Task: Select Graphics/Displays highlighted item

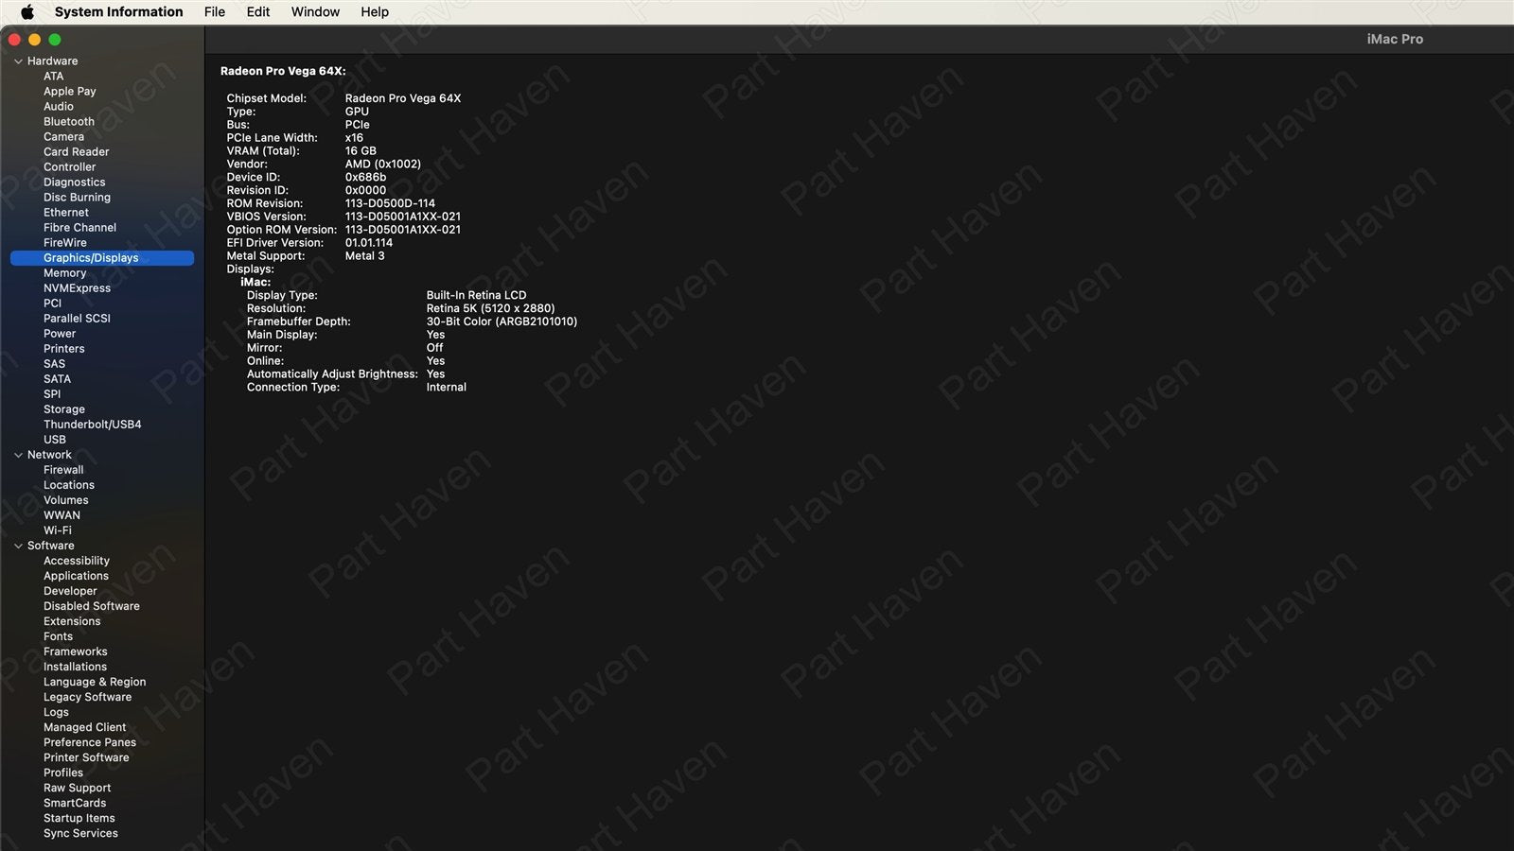Action: pos(91,258)
